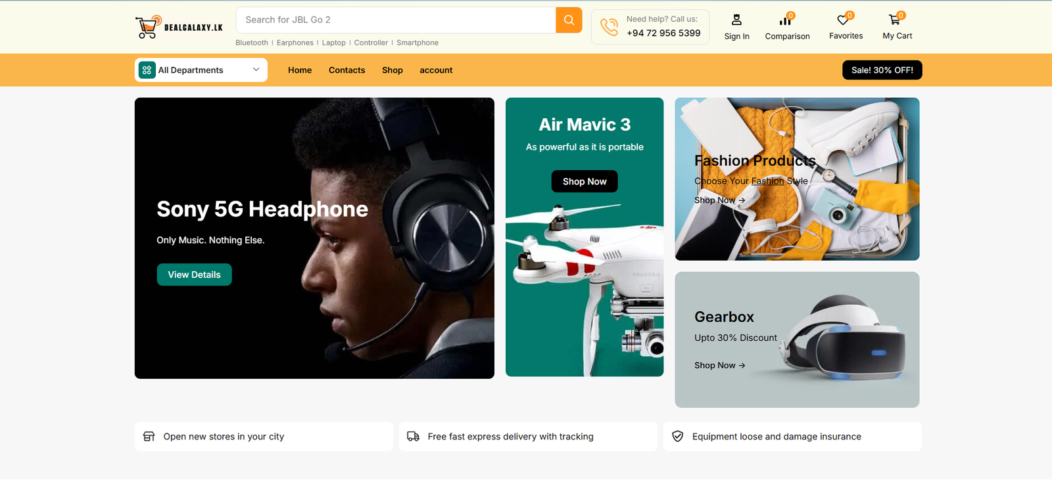The width and height of the screenshot is (1052, 482).
Task: Click the Earphones suggested search link
Action: [x=295, y=43]
